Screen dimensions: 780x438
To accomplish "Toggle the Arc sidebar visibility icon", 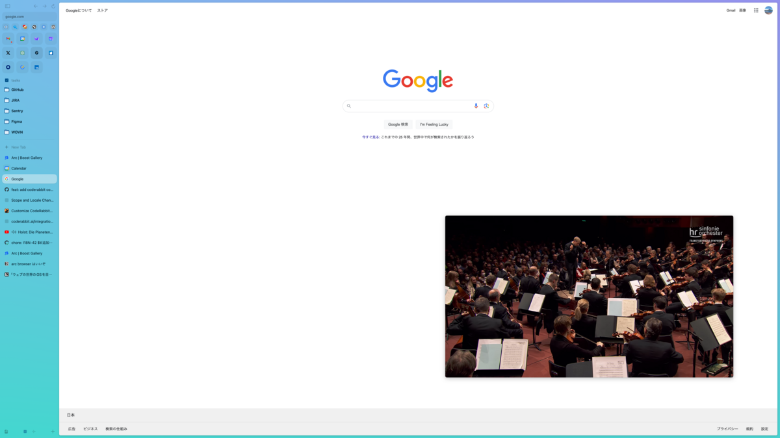I will [7, 6].
